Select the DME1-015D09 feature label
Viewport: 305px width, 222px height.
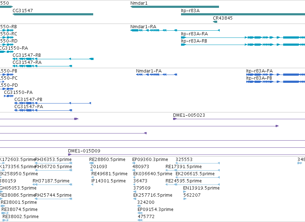84,151
